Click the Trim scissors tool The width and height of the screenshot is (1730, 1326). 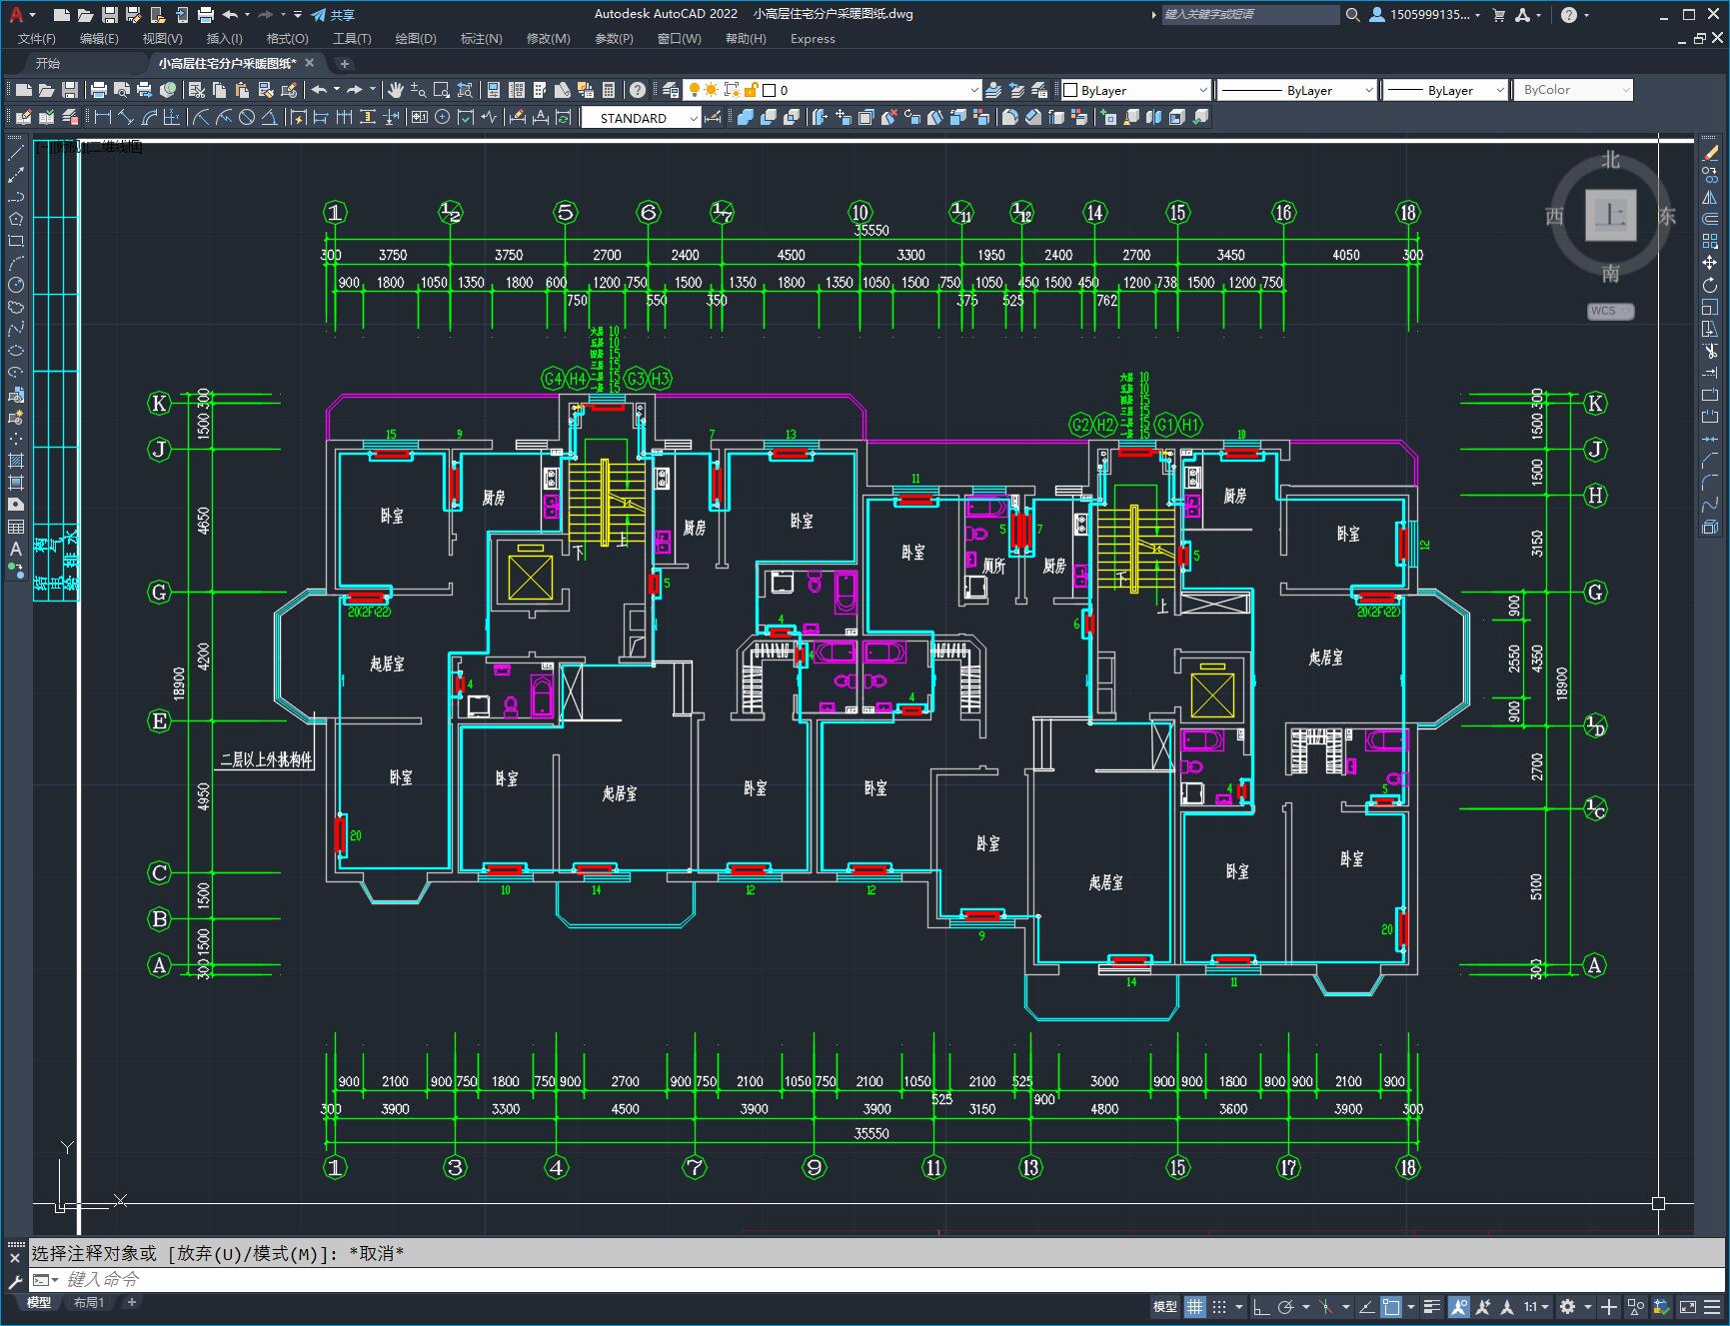[x=1710, y=351]
